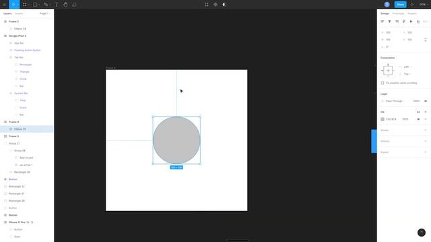Expand the Effects section with plus
Viewport: 431px width, 242px height.
426,141
